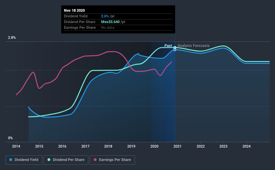Toggle the Earnings Per Share legend button
The width and height of the screenshot is (275, 170).
113,160
